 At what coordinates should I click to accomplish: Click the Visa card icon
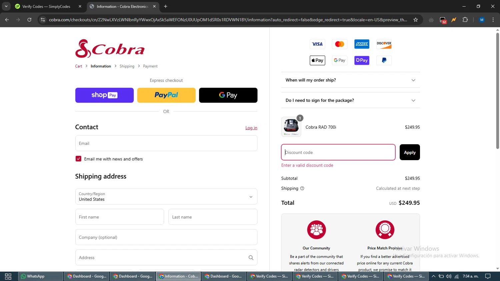(x=317, y=44)
